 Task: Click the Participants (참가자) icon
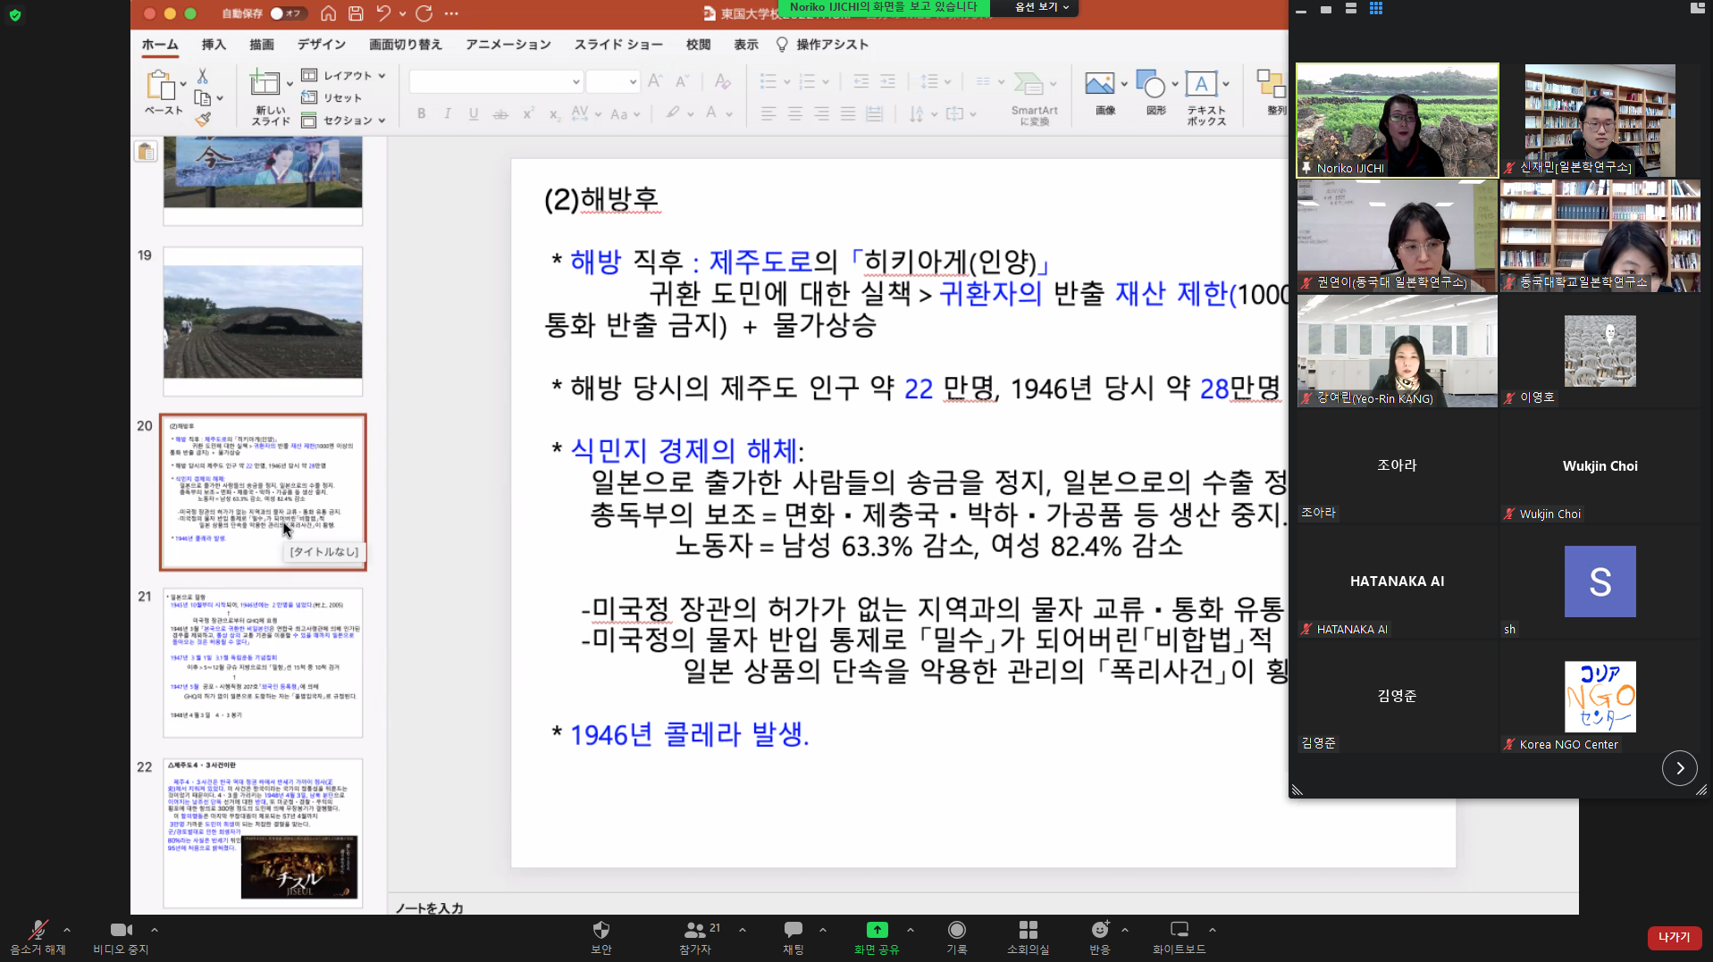point(694,930)
